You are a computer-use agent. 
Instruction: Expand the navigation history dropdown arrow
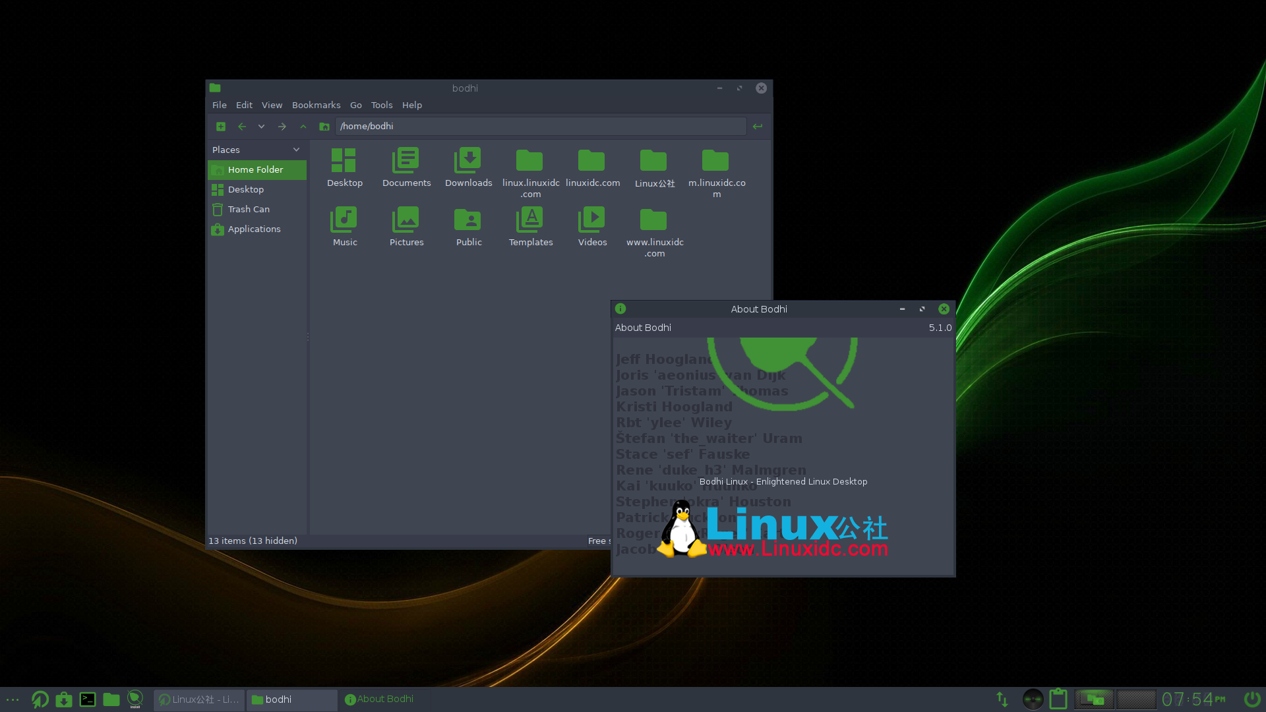(x=262, y=127)
